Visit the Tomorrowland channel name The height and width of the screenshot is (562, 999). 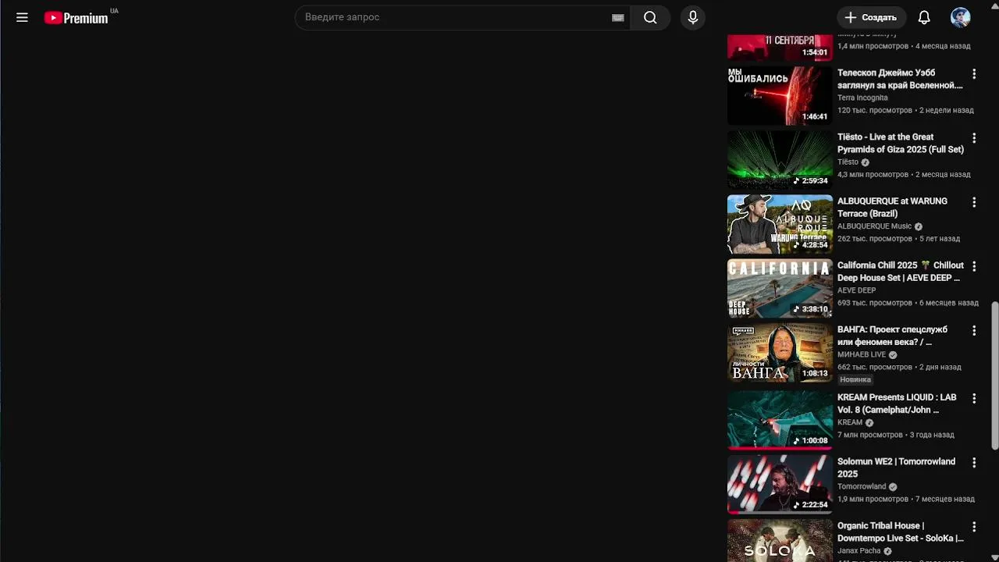(862, 486)
